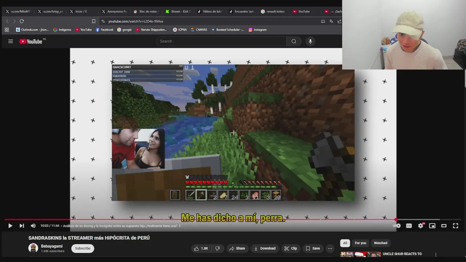
Task: Open more actions menu next to Save
Action: (x=330, y=249)
